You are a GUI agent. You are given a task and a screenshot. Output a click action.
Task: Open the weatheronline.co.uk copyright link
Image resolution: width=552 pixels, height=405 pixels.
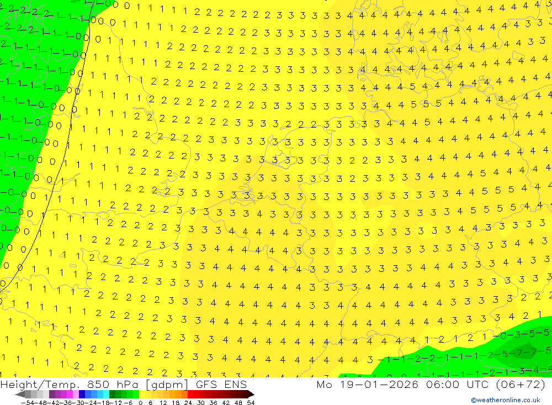(506, 400)
